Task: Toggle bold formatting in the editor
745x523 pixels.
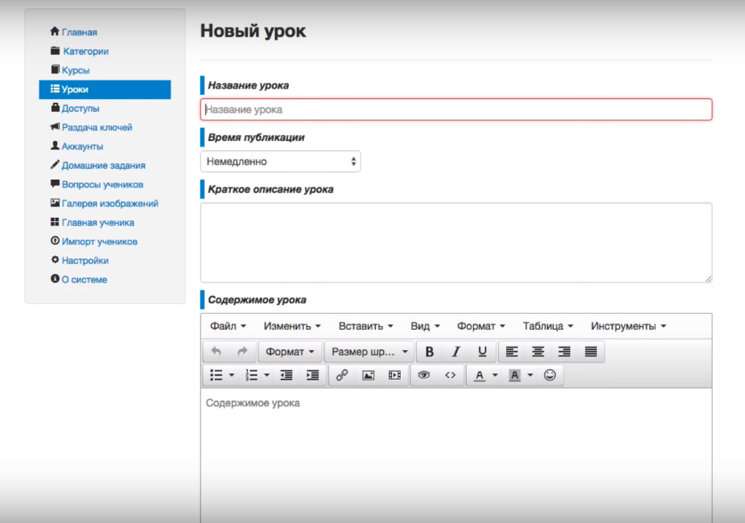Action: [430, 352]
